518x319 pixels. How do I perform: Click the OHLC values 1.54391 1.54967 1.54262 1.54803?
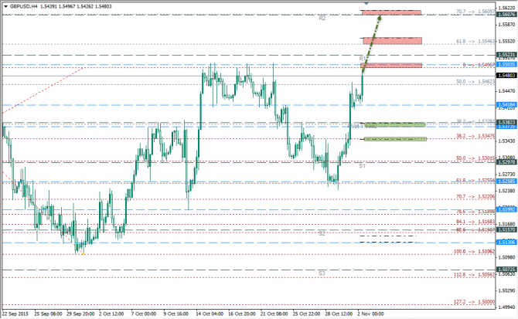point(76,6)
